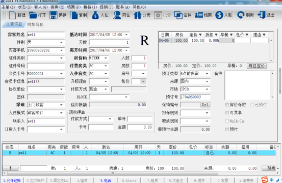Check the 可共享 option
The height and width of the screenshot is (183, 282).
(227, 112)
